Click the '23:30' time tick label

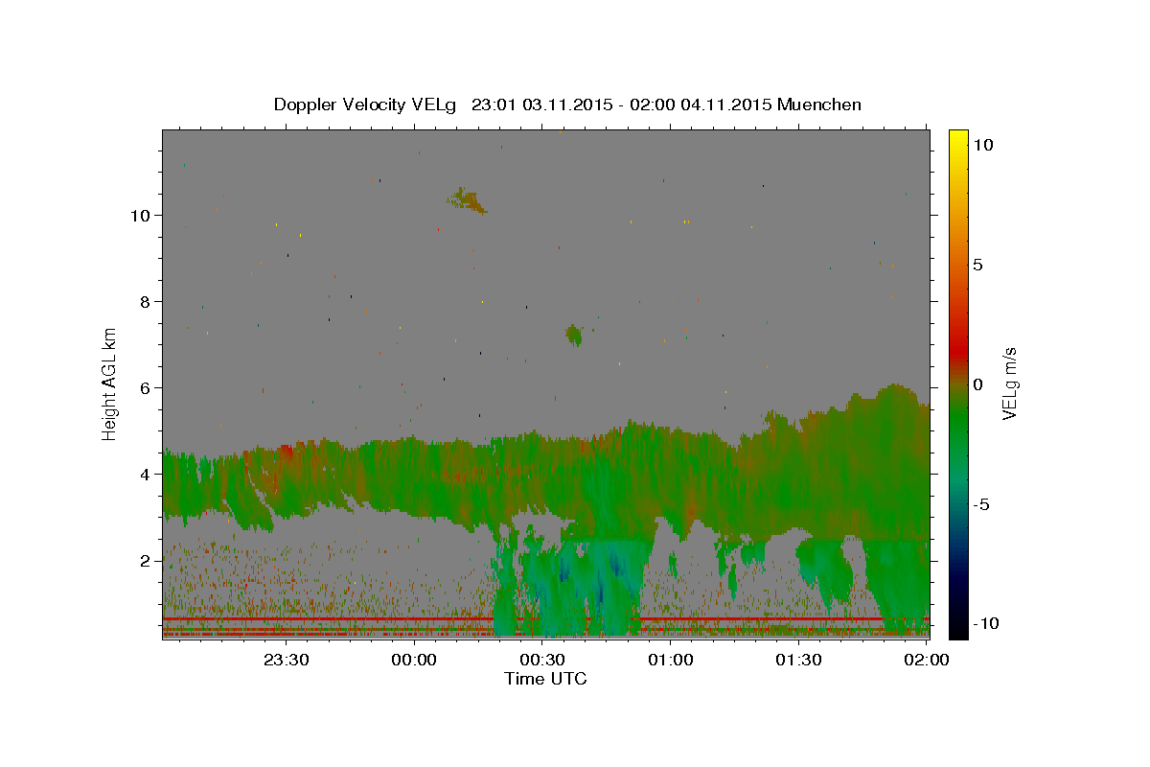(x=287, y=660)
